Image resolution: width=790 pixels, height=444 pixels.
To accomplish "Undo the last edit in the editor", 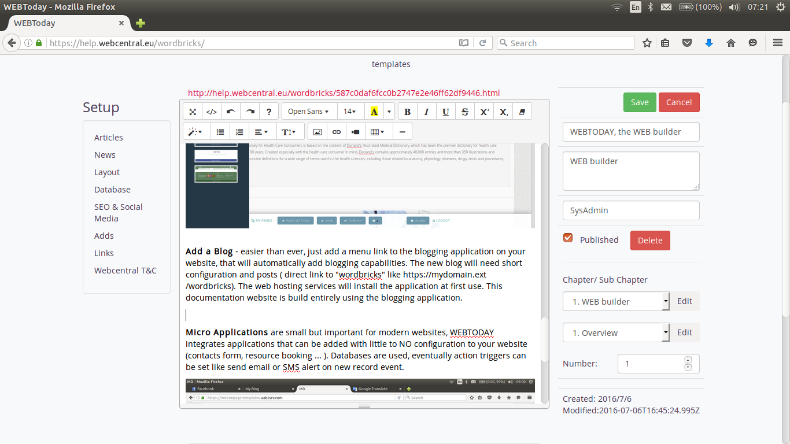I will [x=231, y=112].
